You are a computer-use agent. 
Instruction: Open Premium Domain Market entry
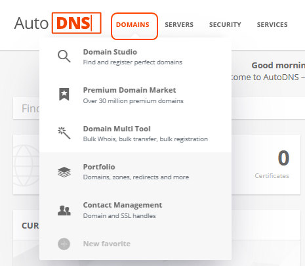(135, 95)
